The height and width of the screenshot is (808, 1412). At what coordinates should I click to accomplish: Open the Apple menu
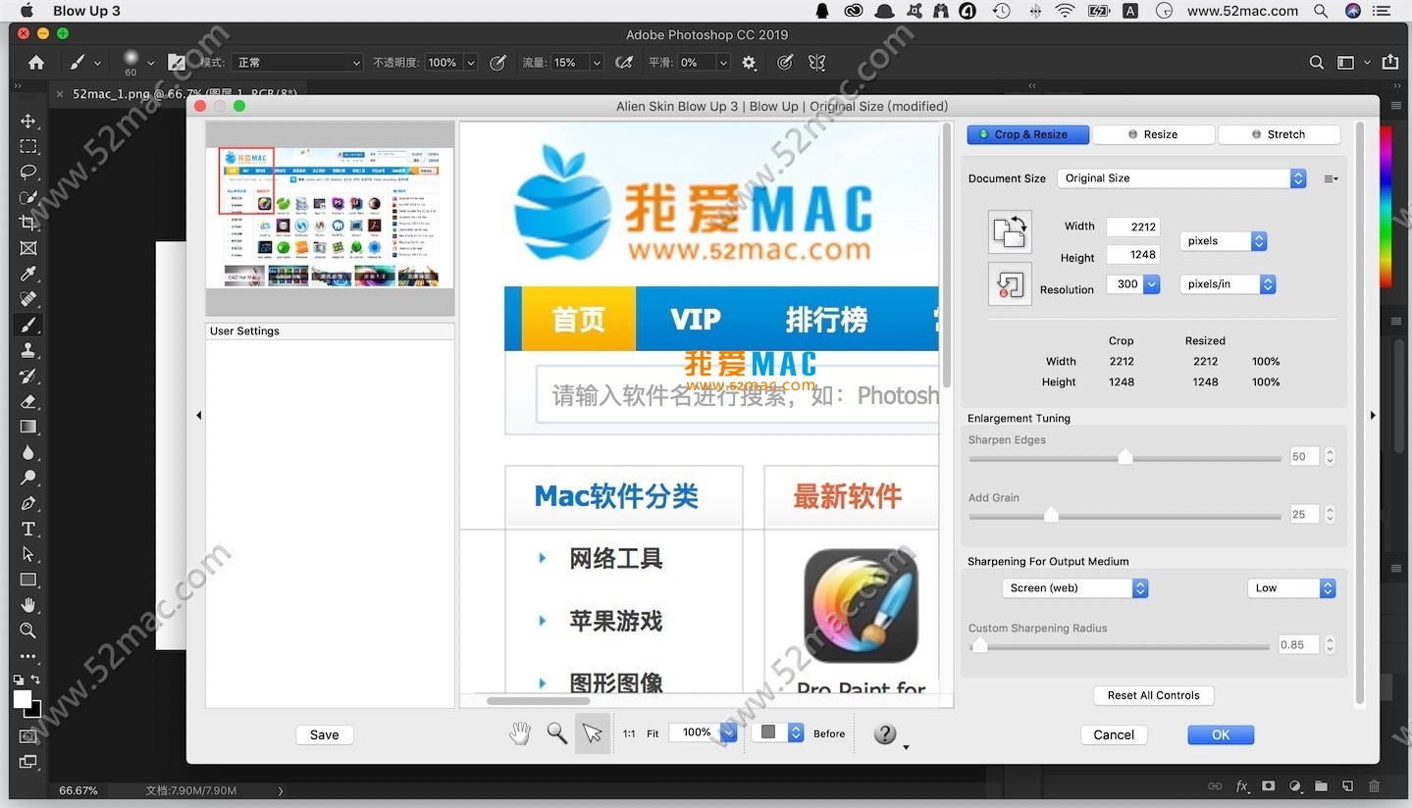26,11
